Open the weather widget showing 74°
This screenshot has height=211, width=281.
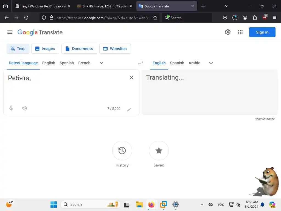pos(9,204)
